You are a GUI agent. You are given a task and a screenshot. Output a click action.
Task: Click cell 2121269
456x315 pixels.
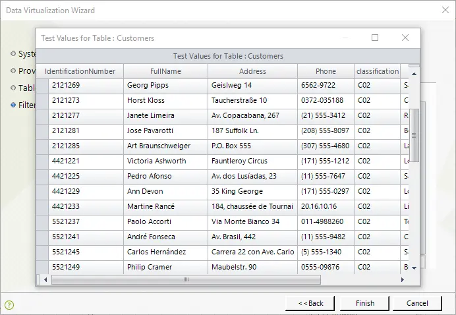pyautogui.click(x=86, y=86)
